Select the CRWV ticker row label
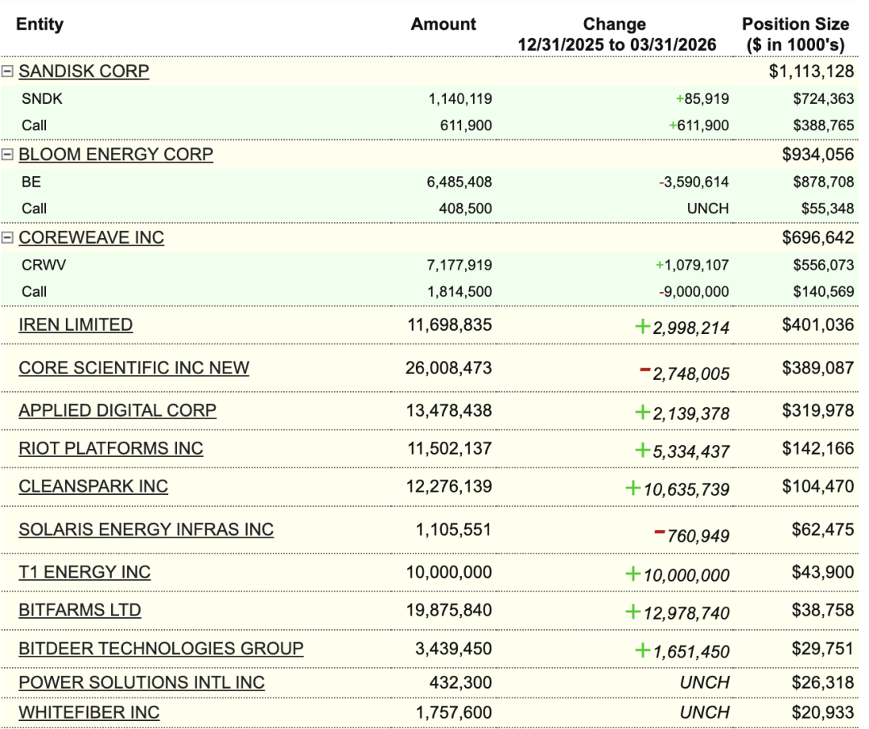 coord(43,265)
